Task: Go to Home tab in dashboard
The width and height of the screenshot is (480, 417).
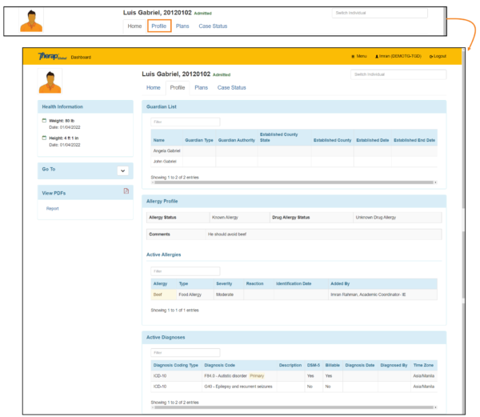Action: point(153,87)
